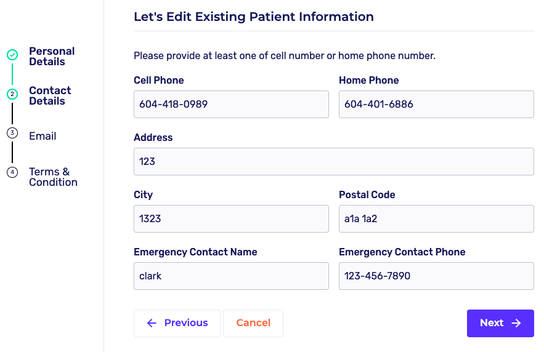Proceed with the Next button

pyautogui.click(x=500, y=323)
